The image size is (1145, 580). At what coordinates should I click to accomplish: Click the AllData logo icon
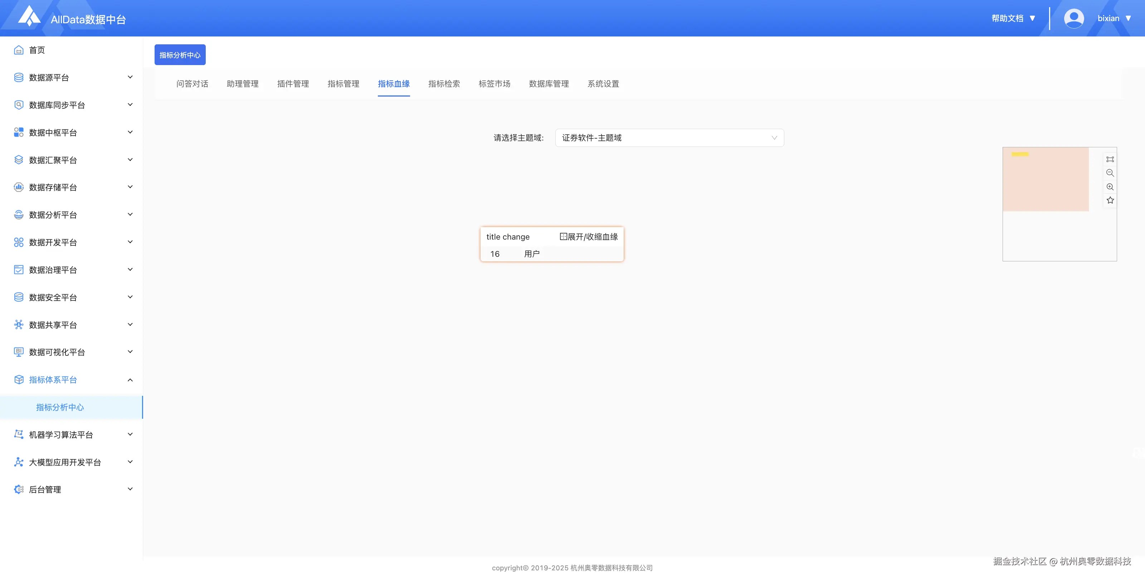pyautogui.click(x=29, y=16)
